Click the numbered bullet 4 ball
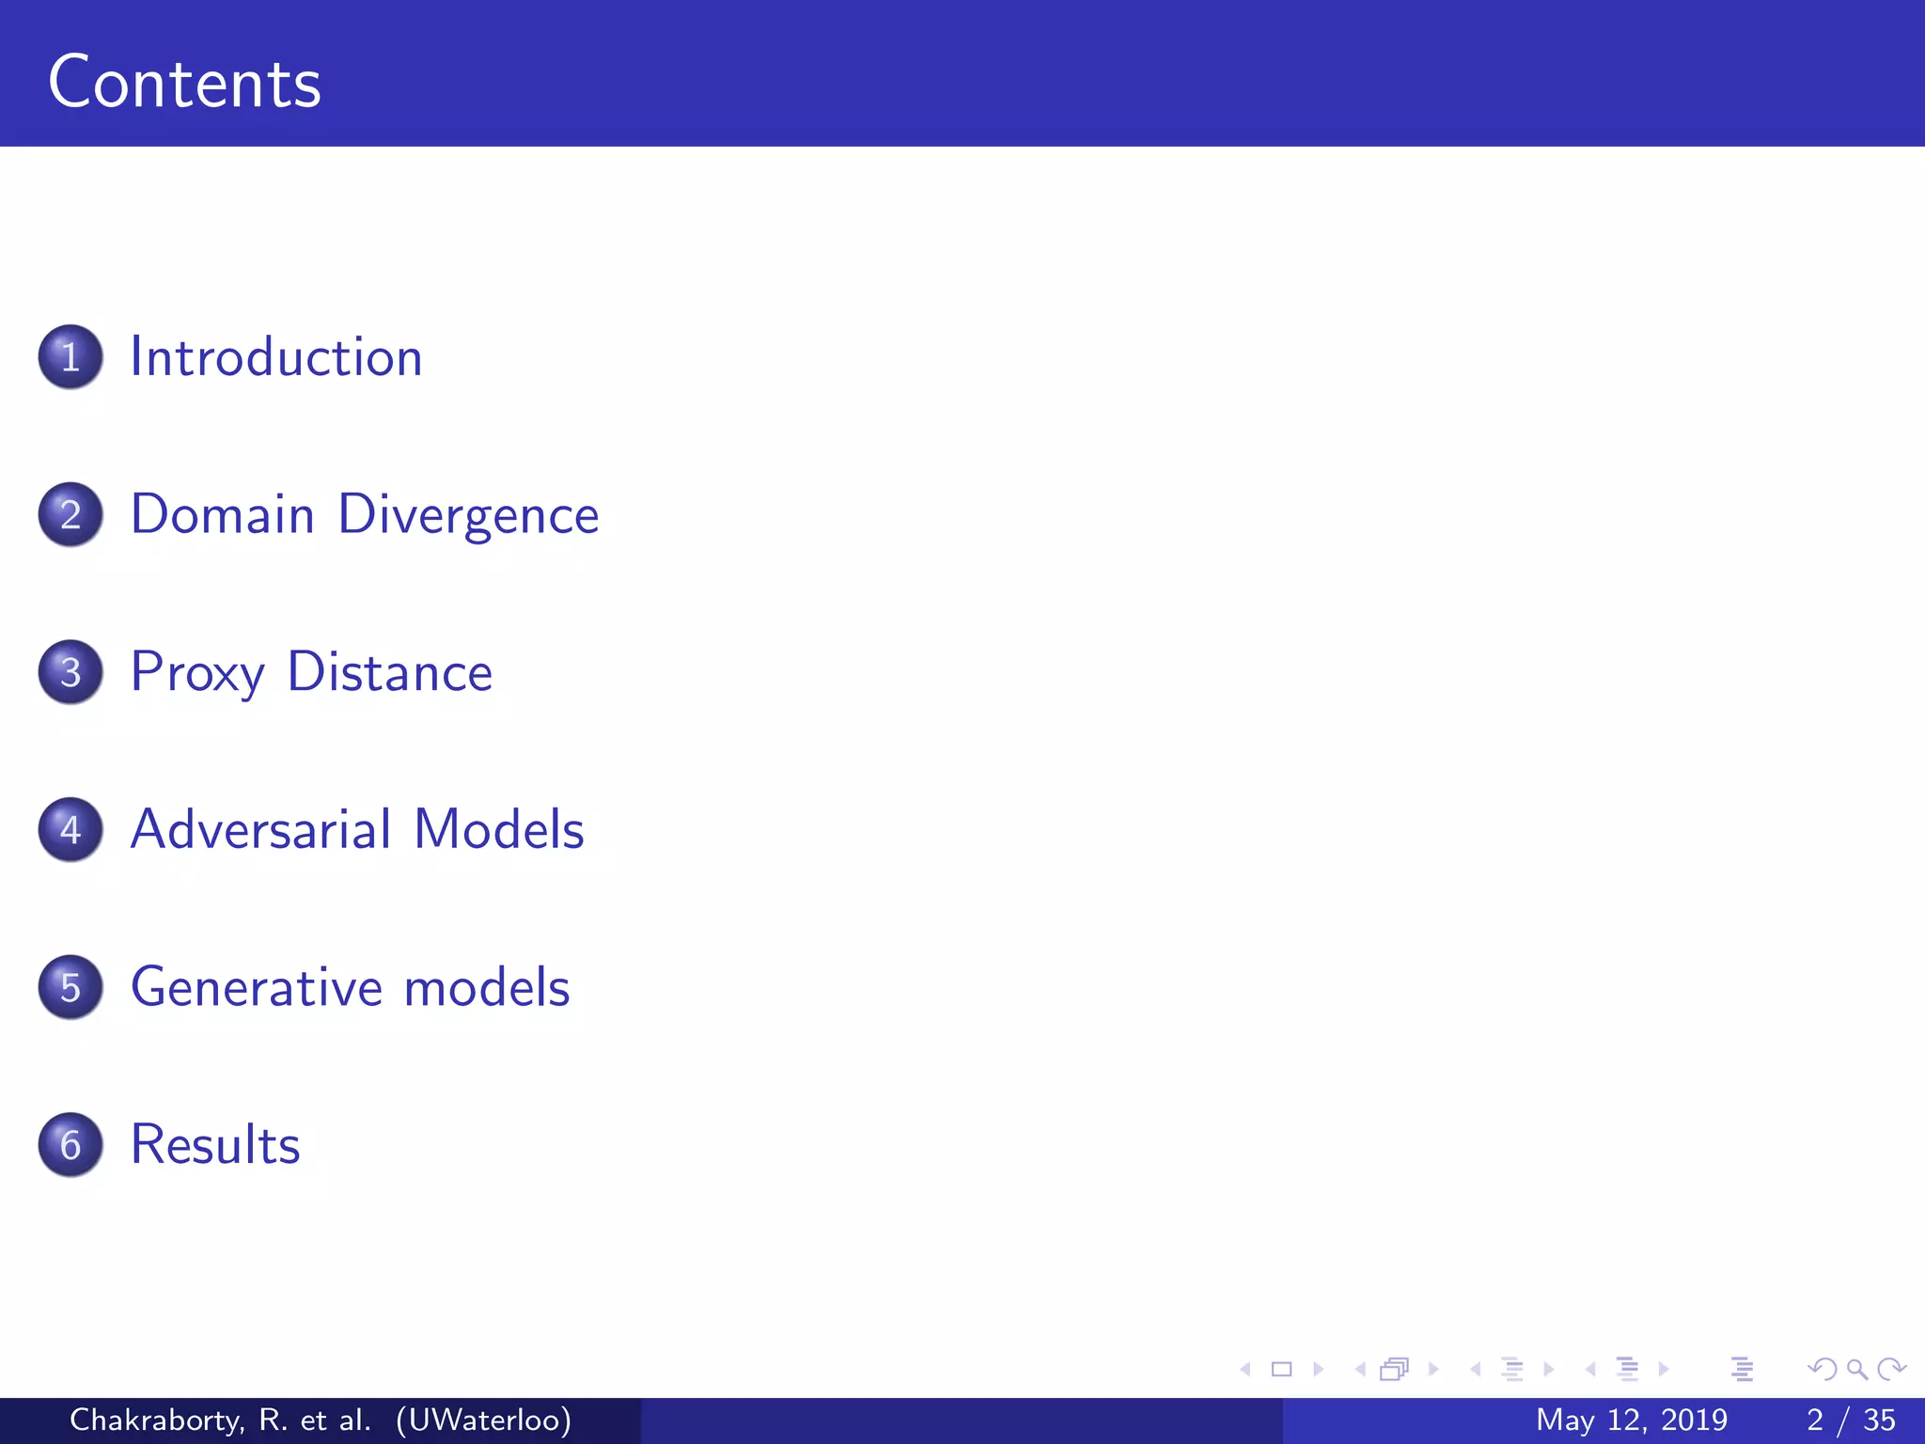 [70, 830]
